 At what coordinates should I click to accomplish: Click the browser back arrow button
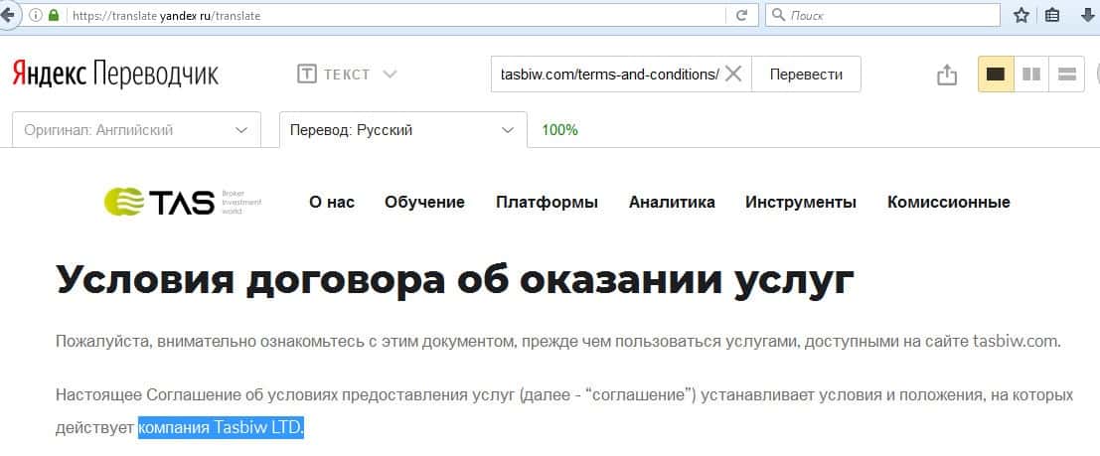pos(7,16)
